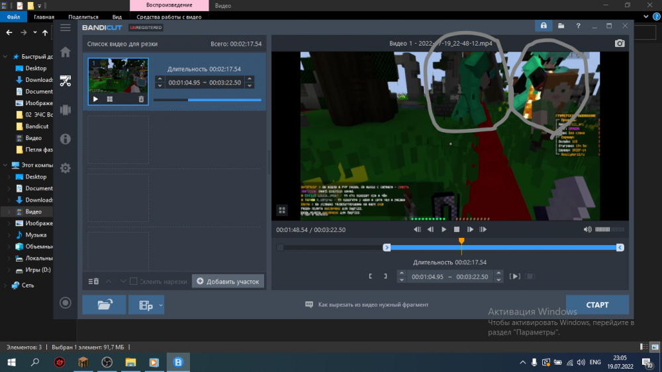Set segment start bracket marker
Viewport: 662px width, 372px height.
click(371, 276)
